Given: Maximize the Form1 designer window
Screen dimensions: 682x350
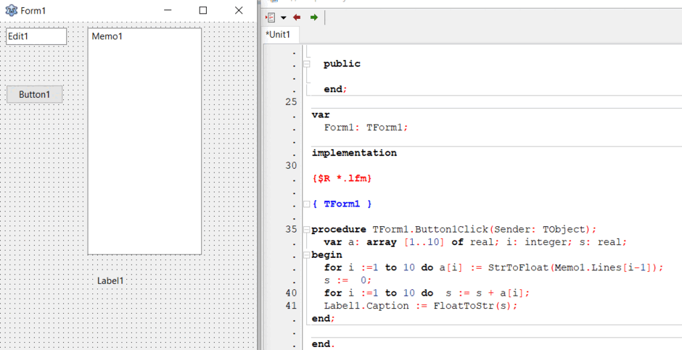Looking at the screenshot, I should (203, 10).
